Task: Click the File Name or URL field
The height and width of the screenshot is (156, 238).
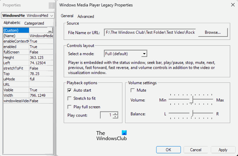Action: tap(150, 32)
